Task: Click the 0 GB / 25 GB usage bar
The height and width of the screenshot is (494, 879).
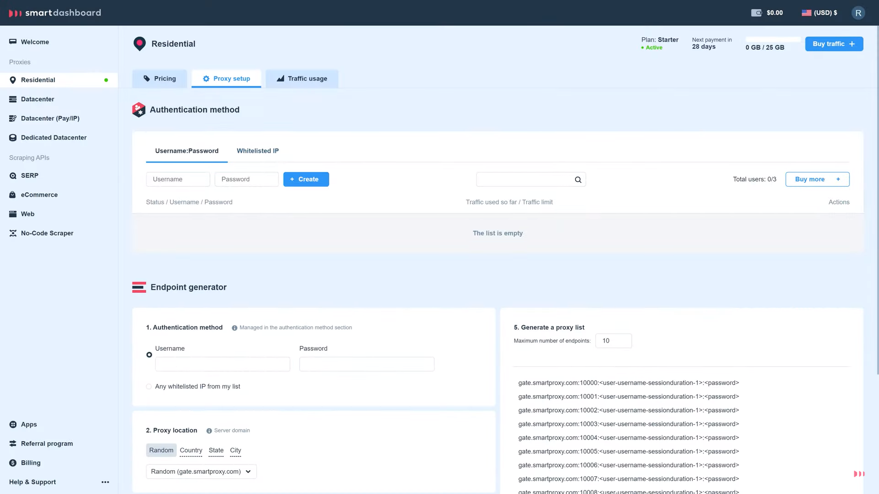Action: coord(765,44)
